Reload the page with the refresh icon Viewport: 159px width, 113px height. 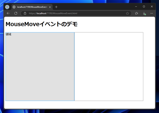16,13
